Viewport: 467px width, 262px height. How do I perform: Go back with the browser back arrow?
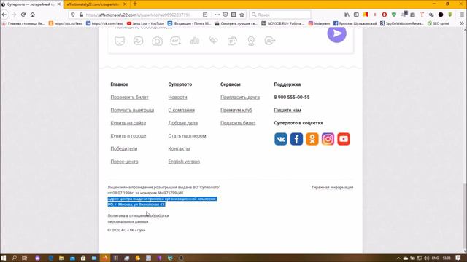(x=4, y=15)
